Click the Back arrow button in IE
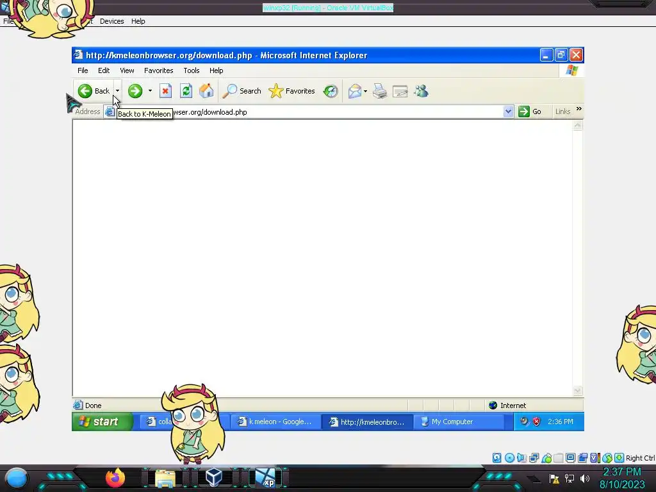 (x=94, y=91)
